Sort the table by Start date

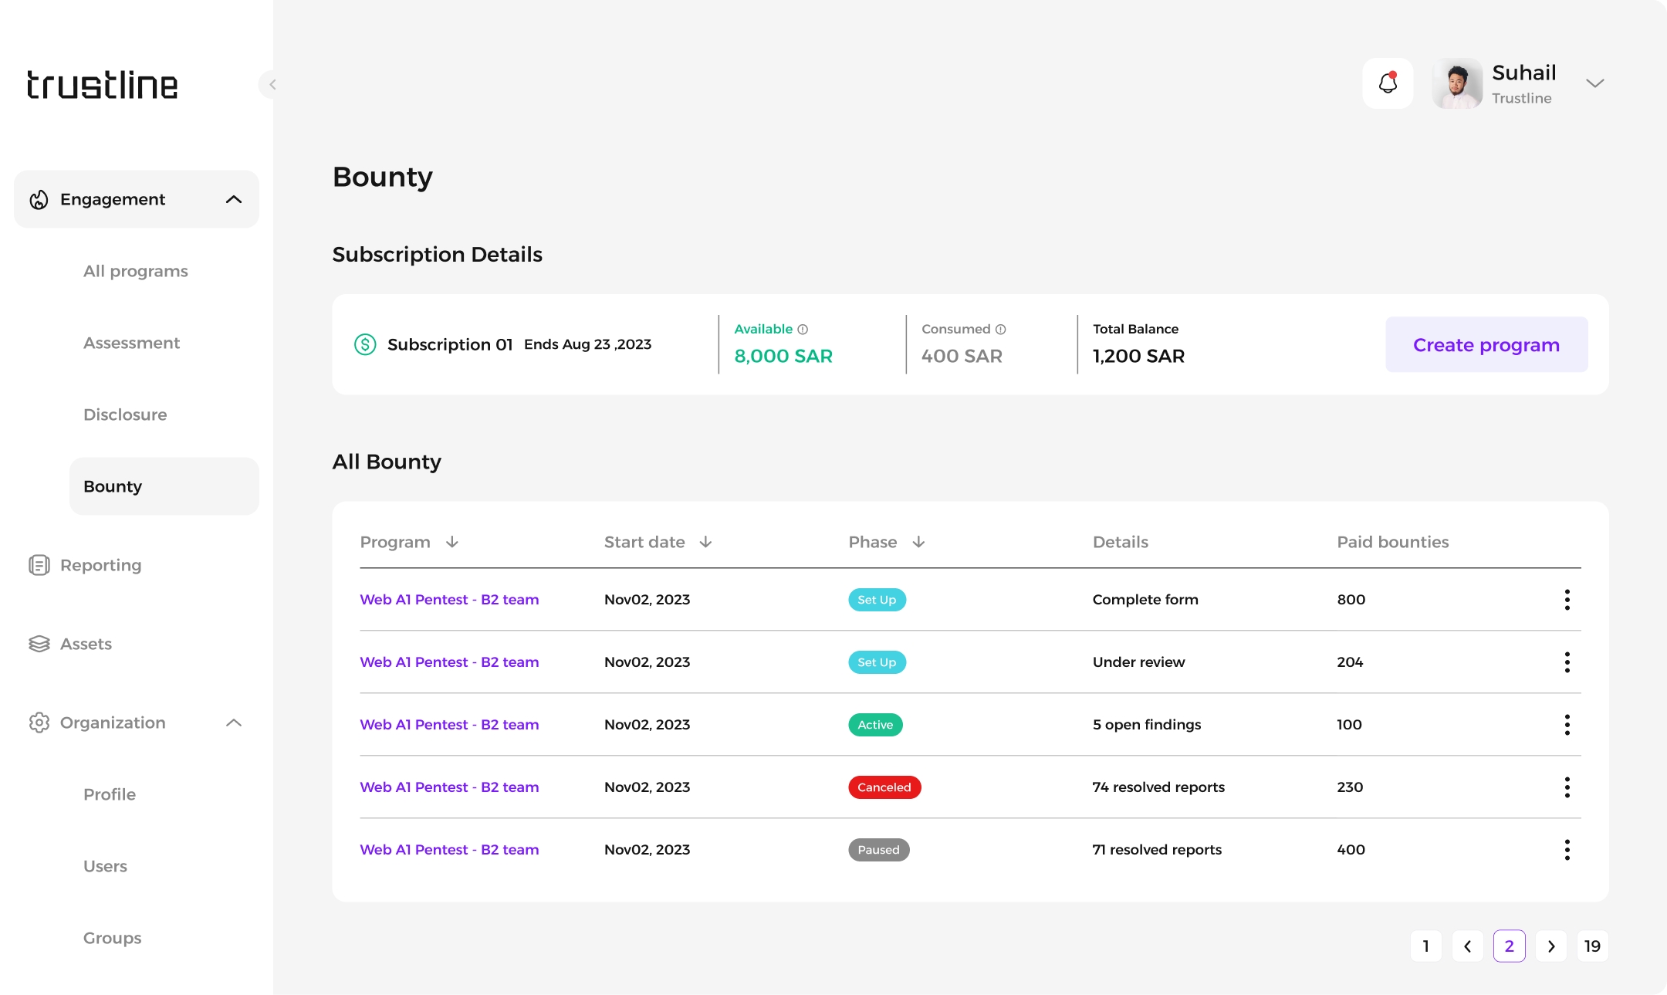[705, 542]
